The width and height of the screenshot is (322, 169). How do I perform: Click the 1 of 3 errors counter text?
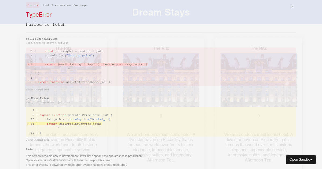click(x=64, y=5)
